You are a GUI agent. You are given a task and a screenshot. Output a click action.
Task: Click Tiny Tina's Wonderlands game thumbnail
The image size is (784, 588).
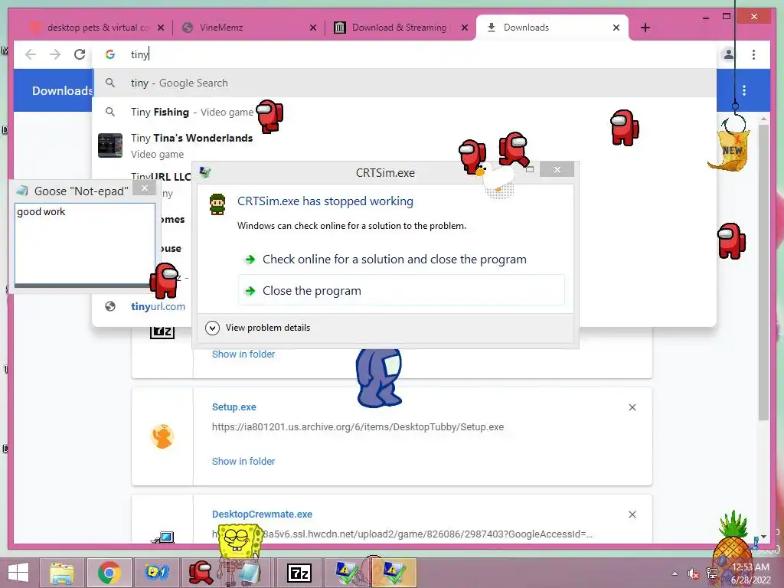[110, 145]
